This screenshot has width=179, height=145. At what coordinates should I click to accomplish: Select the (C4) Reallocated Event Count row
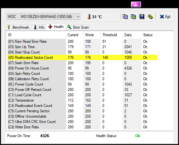pyautogui.click(x=82, y=106)
